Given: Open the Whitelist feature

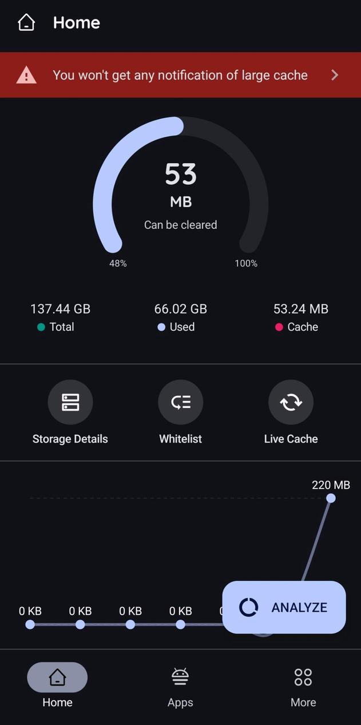Looking at the screenshot, I should pos(180,402).
